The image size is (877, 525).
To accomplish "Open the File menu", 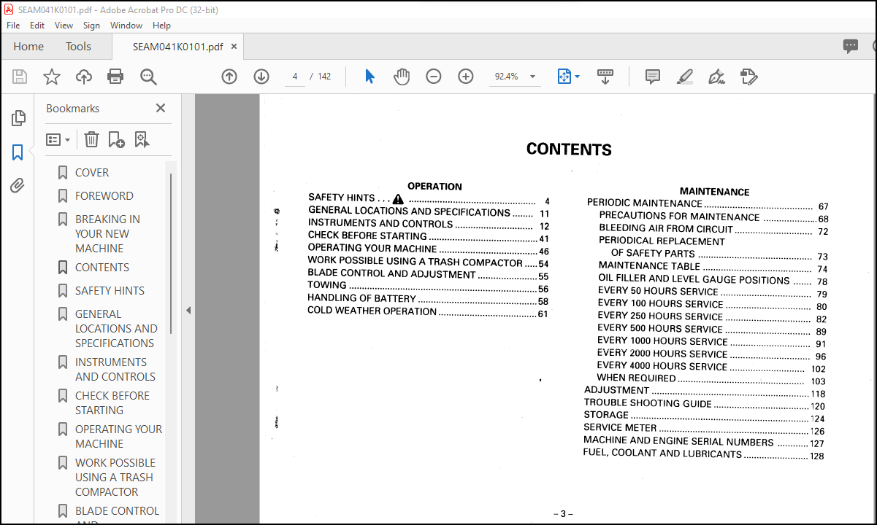I will (13, 25).
